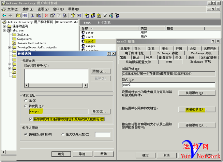Image resolution: width=223 pixels, height=162 pixels.
Task: Click the 类型 column header
Action: pyautogui.click(x=152, y=28)
